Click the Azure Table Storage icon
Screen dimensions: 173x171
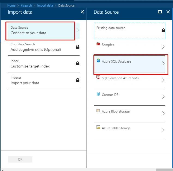point(98,127)
